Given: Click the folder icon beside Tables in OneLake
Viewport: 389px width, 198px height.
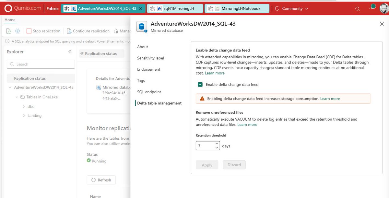Looking at the screenshot, I should pos(22,97).
